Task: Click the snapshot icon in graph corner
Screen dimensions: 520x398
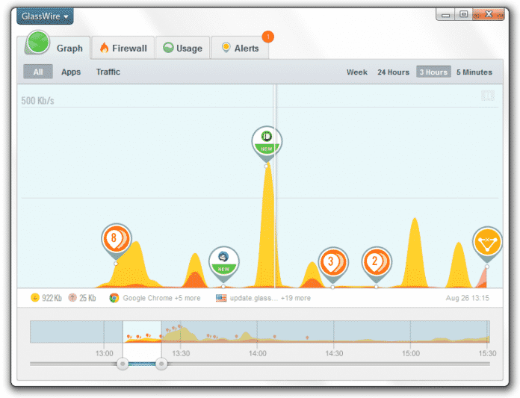Action: [x=487, y=96]
